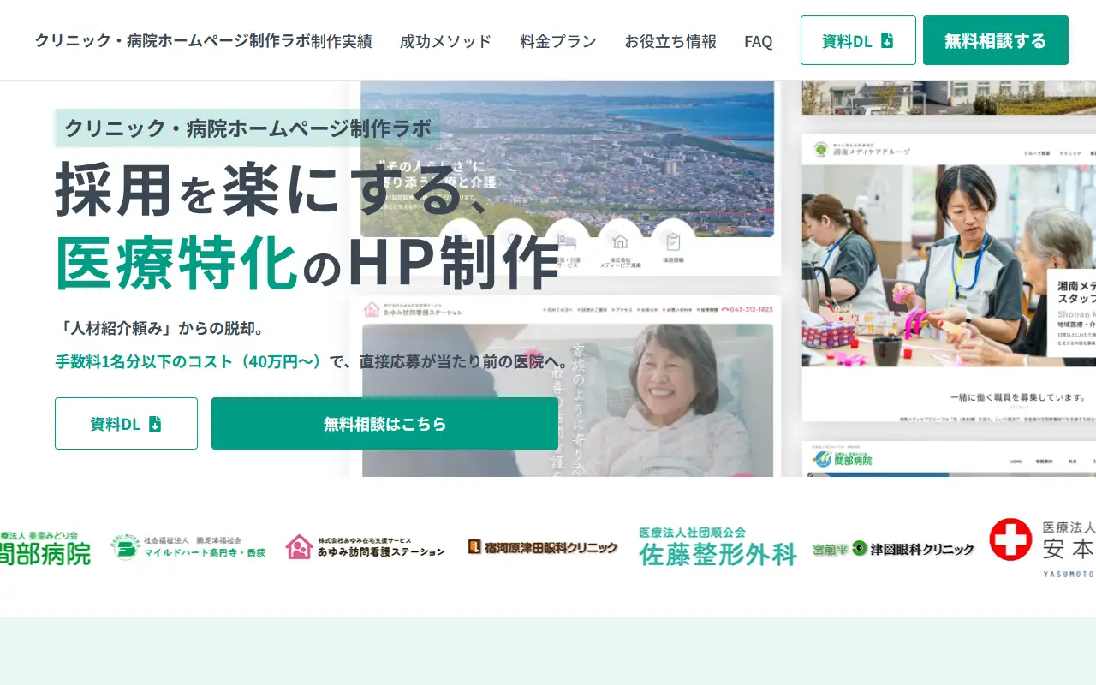Open the seaside city aerial website thumbnail
Screen dimensions: 1096x685
point(567,178)
